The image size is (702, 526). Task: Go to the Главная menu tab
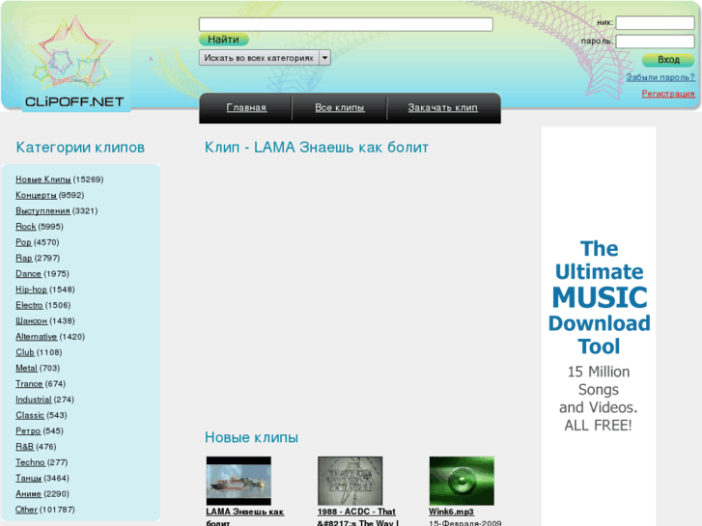pyautogui.click(x=246, y=107)
